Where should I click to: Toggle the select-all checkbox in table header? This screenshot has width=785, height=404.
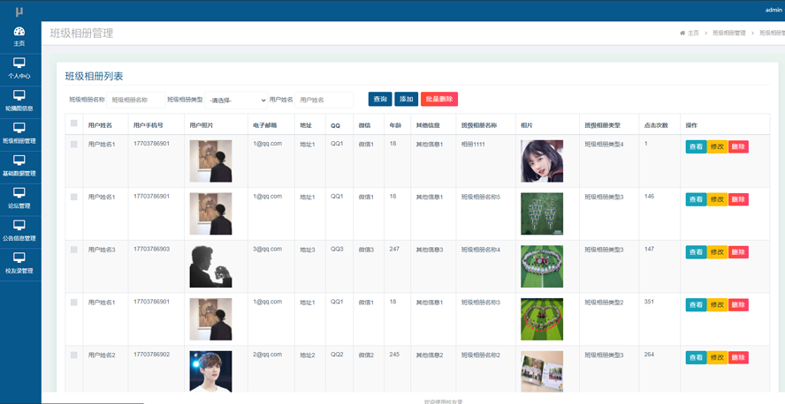tap(74, 124)
